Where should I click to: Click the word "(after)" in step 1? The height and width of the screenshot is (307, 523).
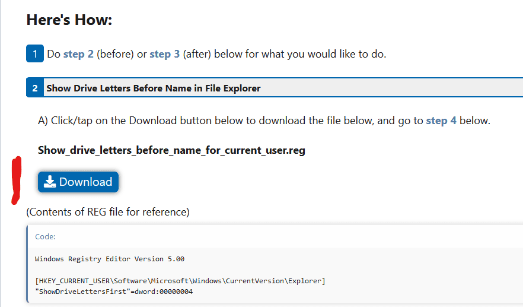point(197,54)
